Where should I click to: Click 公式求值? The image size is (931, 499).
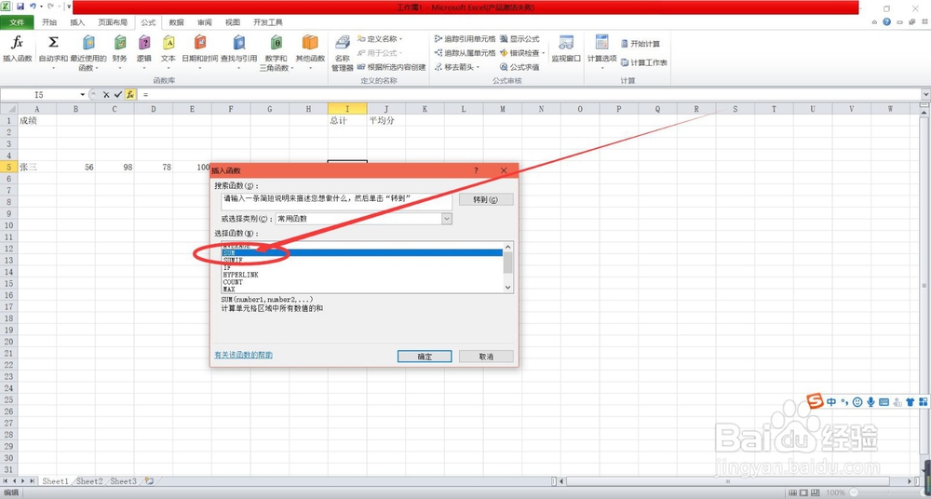tap(519, 67)
